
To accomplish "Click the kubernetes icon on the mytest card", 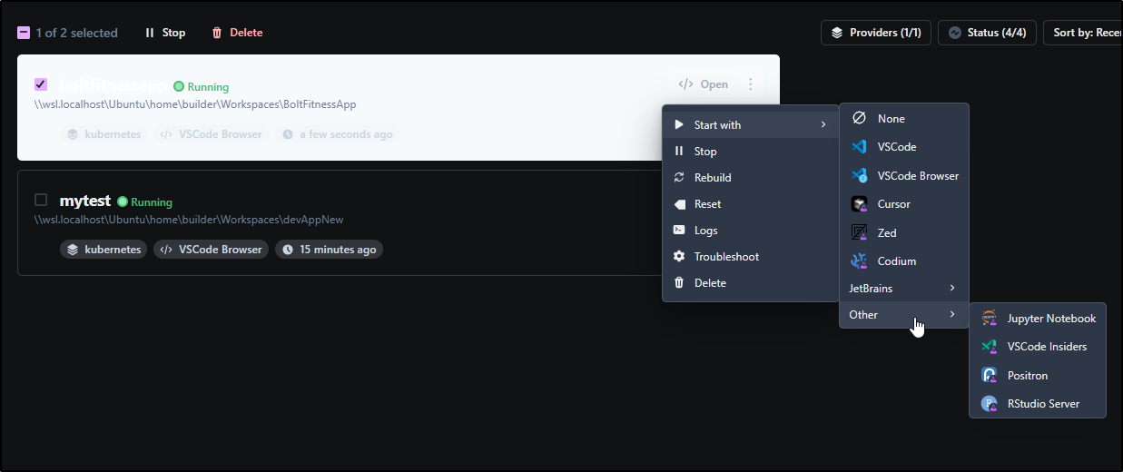I will coord(73,250).
